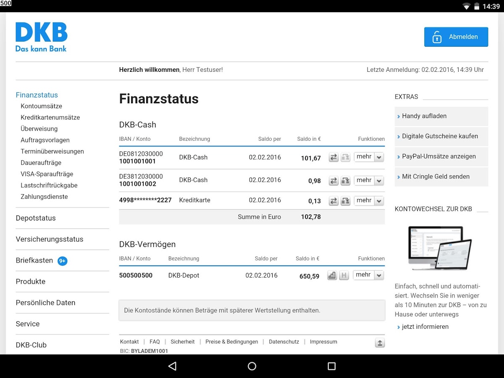This screenshot has height=378, width=504.
Task: Click account number 1001001001
Action: (137, 161)
